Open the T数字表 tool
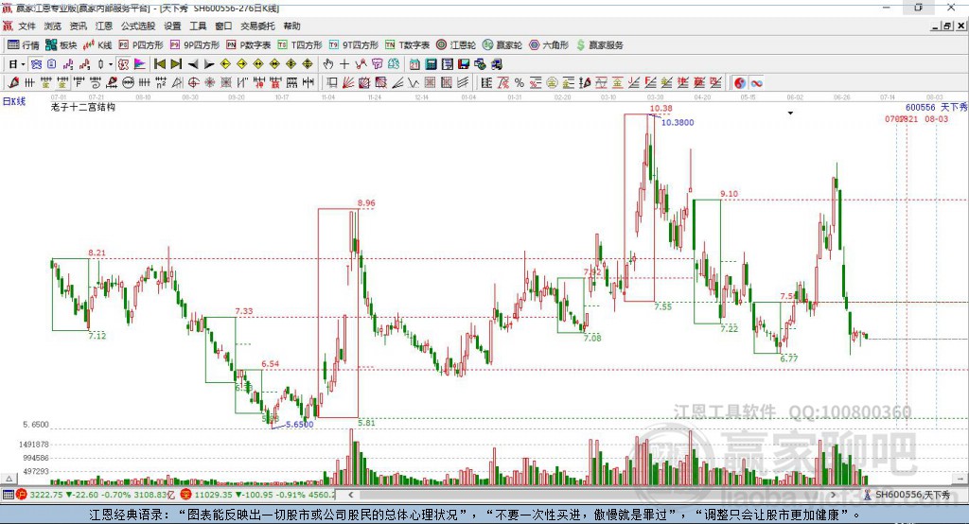Viewport: 969px width, 524px height. click(407, 45)
